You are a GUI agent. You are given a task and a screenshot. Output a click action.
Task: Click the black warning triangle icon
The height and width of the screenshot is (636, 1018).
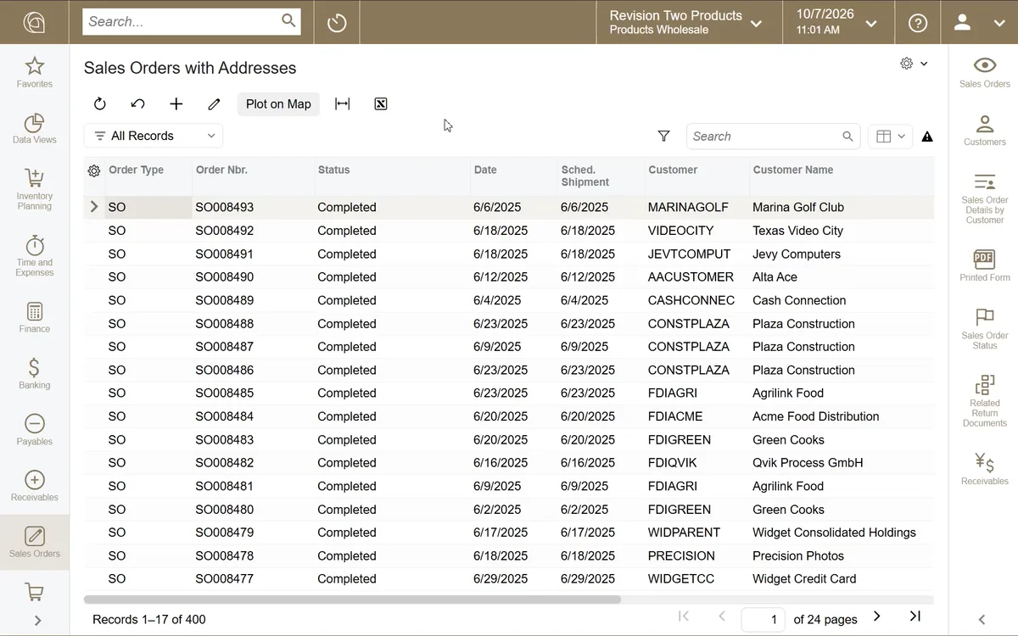pos(927,137)
